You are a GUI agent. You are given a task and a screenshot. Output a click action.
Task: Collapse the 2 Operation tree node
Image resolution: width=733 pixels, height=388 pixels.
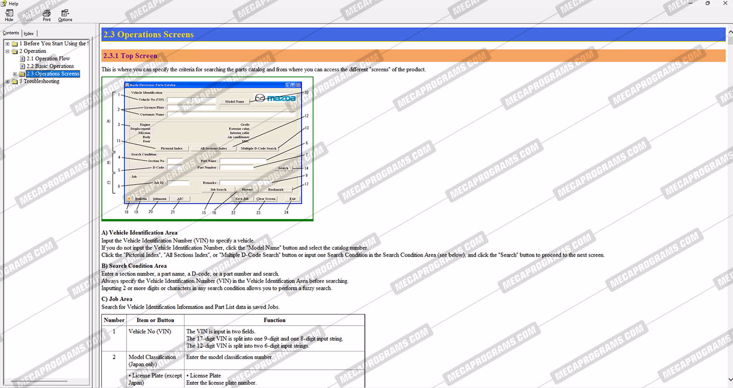8,51
